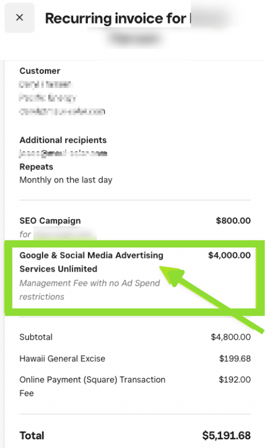Click Monthly on the last day
The image size is (273, 448).
coord(66,180)
